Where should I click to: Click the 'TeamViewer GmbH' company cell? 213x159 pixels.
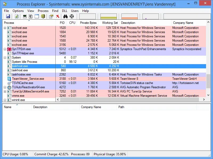[184, 79]
